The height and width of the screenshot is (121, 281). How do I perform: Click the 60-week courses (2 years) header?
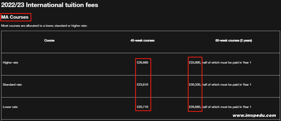click(x=233, y=41)
